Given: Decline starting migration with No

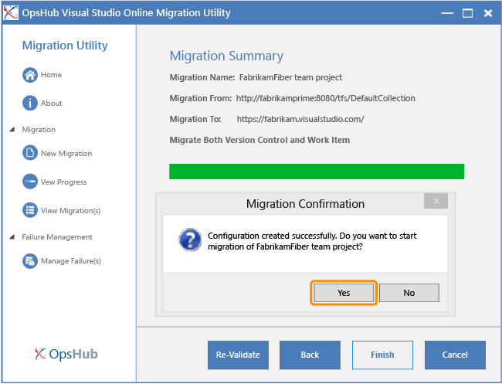Looking at the screenshot, I should [x=409, y=293].
